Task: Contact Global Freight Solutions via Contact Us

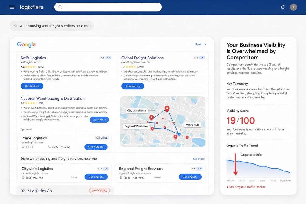Action: [133, 86]
